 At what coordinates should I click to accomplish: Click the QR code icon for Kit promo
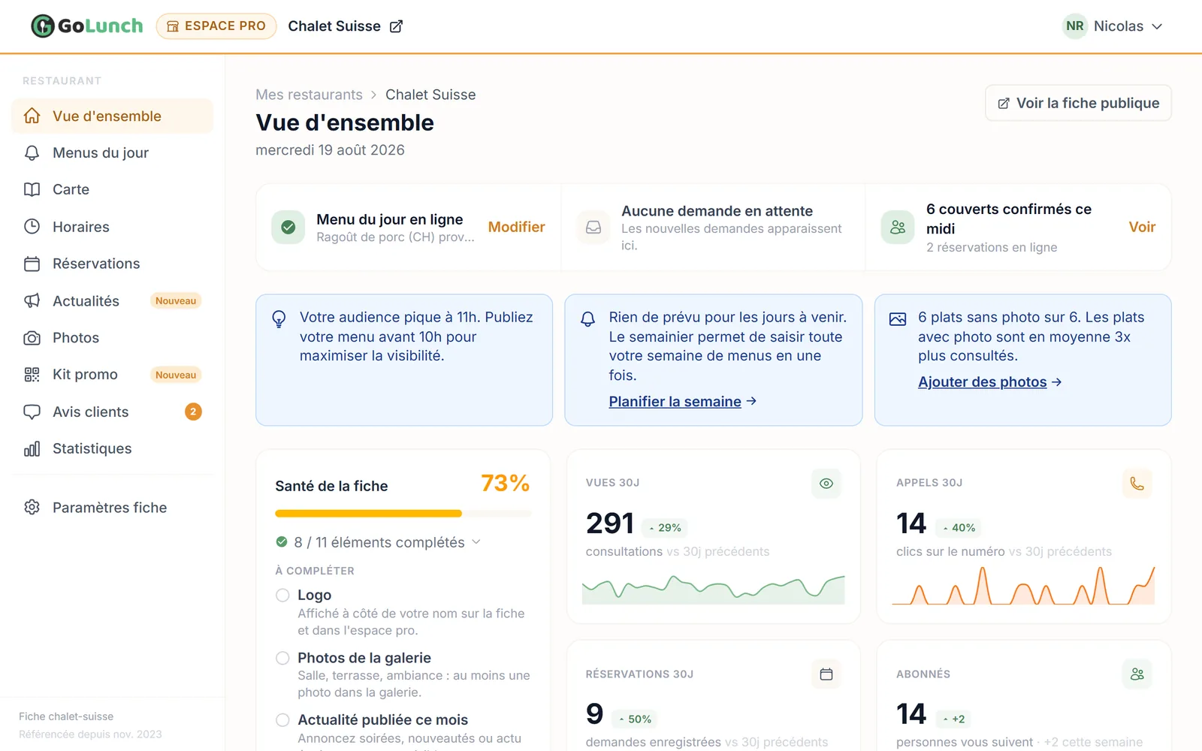pos(32,374)
